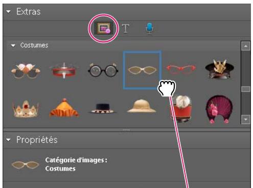Select the beige diamond-shaped glasses

point(142,70)
